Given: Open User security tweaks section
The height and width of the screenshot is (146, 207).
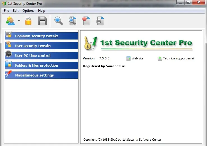Looking at the screenshot, I should [41, 46].
